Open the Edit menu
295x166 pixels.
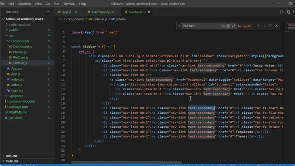[11, 4]
